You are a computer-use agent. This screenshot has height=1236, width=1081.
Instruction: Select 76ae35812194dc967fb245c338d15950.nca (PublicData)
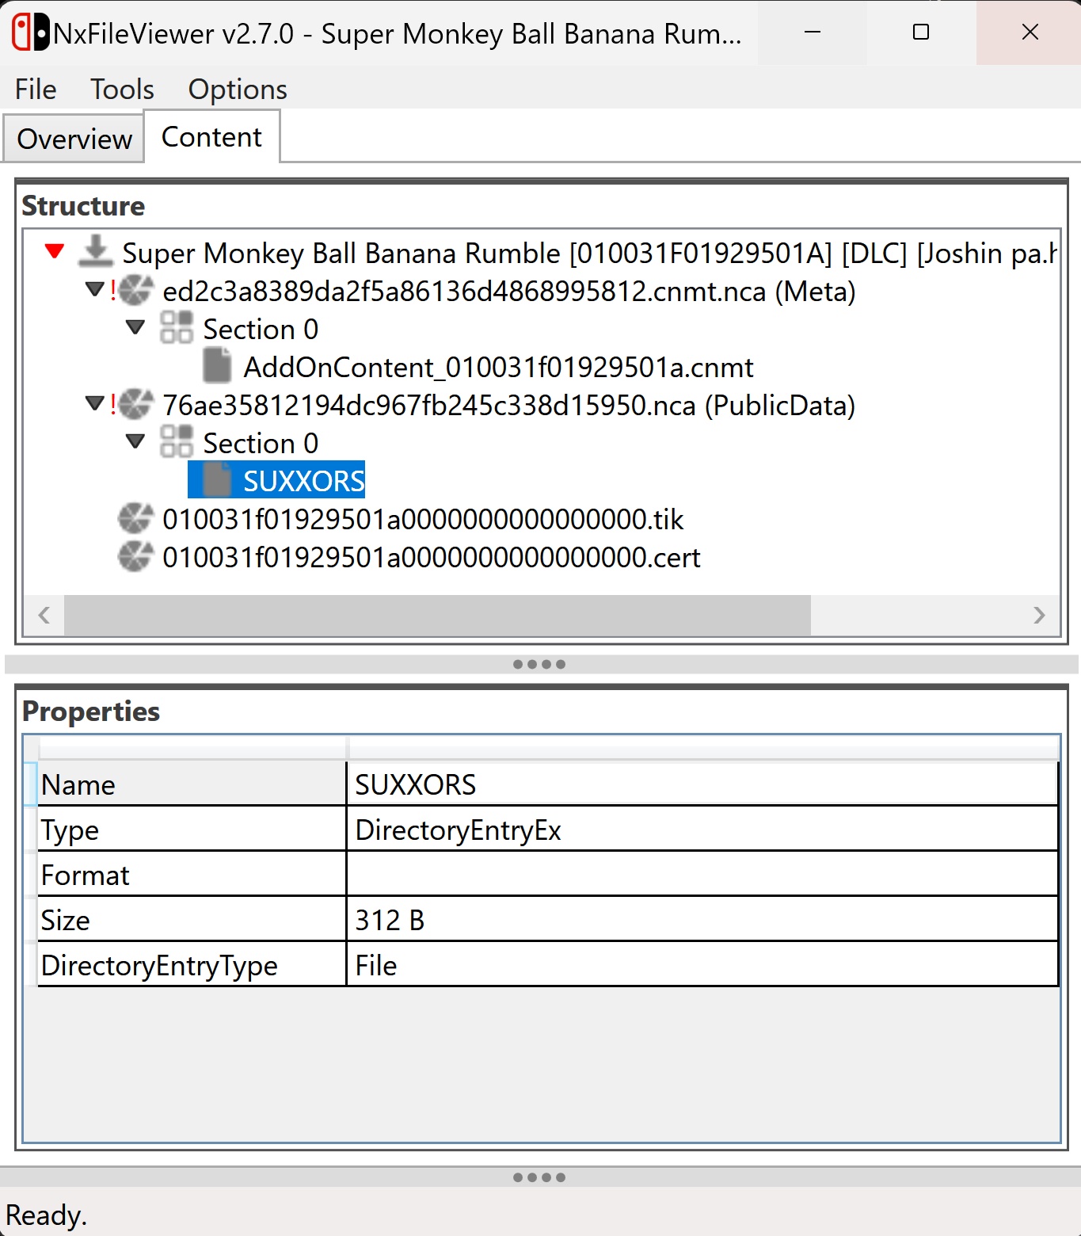(x=509, y=405)
